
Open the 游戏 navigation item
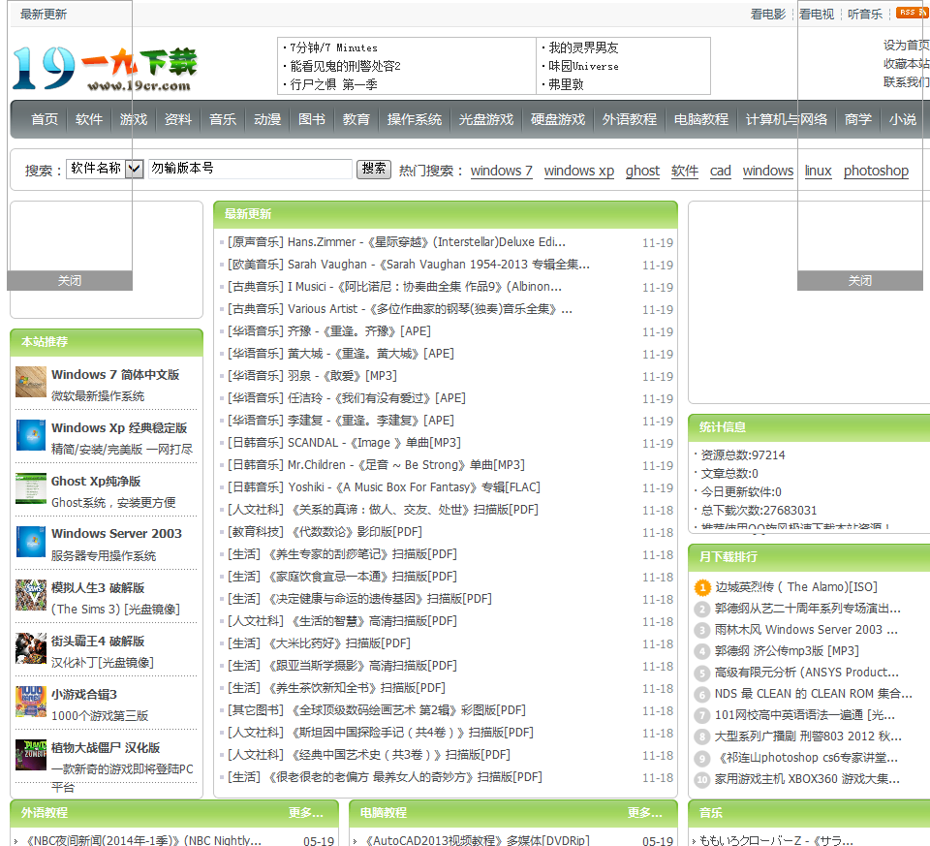pos(134,119)
